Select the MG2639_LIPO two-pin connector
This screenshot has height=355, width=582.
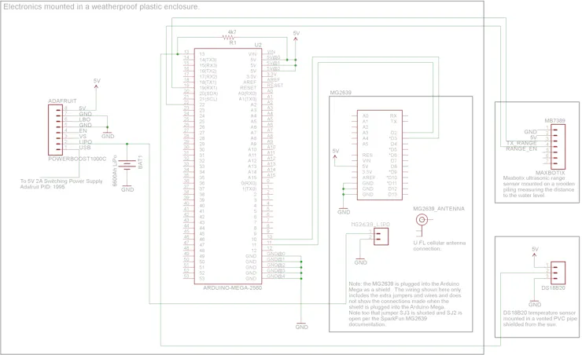pyautogui.click(x=381, y=236)
